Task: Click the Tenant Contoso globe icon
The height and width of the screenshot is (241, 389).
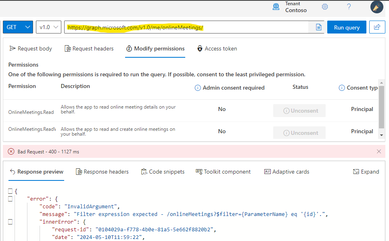Action: (276, 6)
